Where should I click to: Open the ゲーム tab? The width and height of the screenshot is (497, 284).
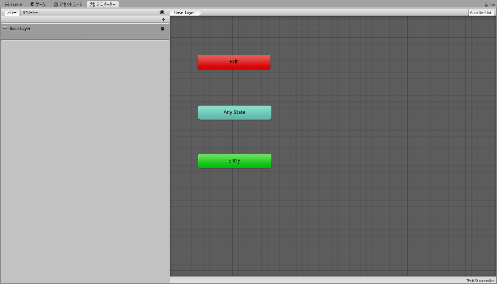pyautogui.click(x=38, y=4)
